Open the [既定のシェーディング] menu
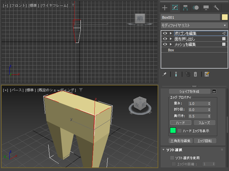Image resolution: width=229 pixels, height=171 pixels. (57, 90)
